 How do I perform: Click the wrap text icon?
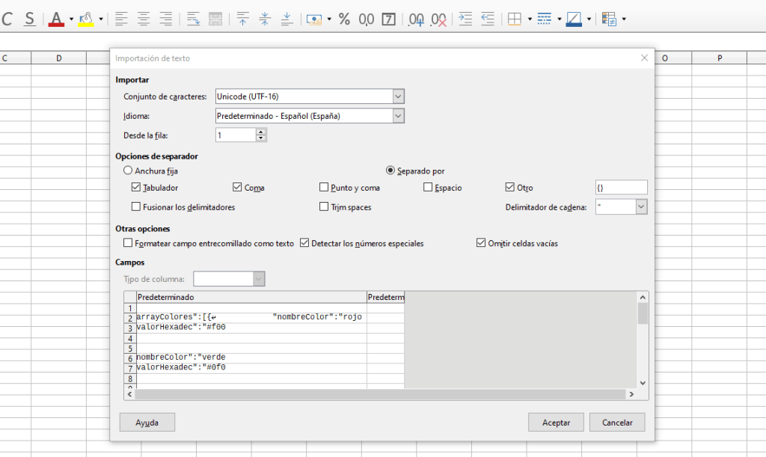(x=193, y=19)
